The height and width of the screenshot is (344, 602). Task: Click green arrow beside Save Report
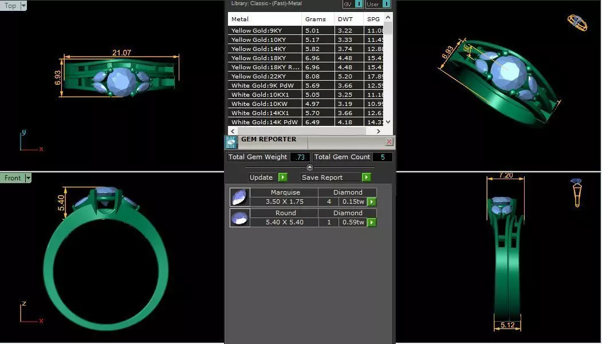pyautogui.click(x=366, y=177)
